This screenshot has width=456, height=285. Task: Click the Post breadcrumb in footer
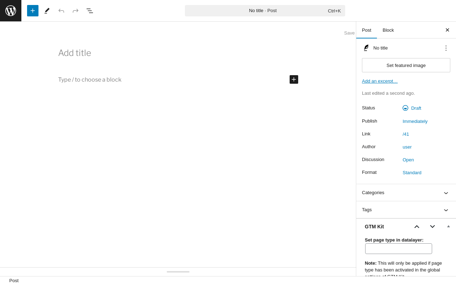[x=14, y=281]
